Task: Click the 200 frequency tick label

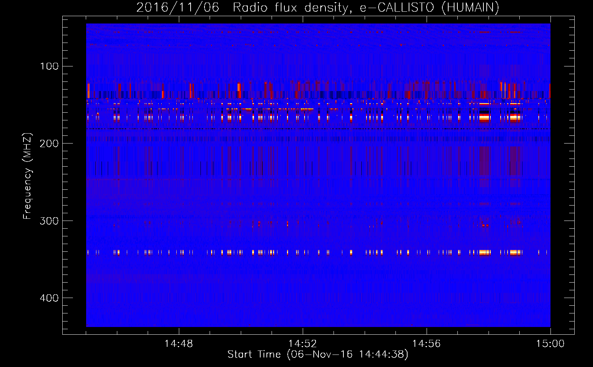Action: coord(49,143)
